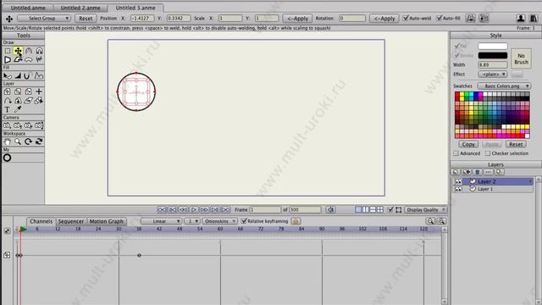Select the Eyedropper tool

[18, 109]
